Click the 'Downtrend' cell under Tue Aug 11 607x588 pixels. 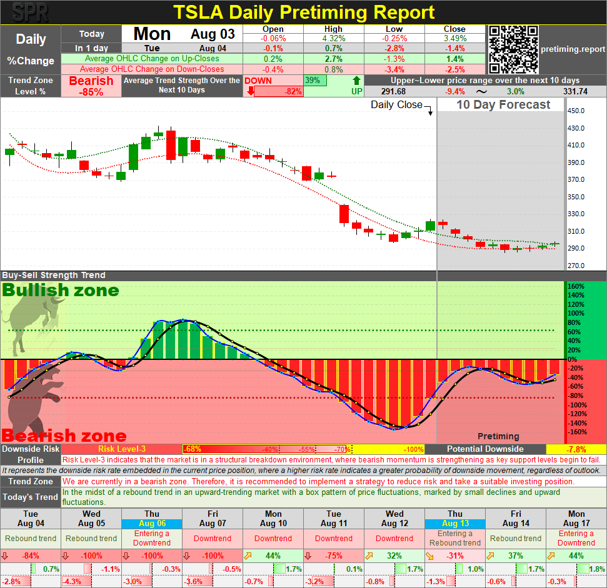334,538
